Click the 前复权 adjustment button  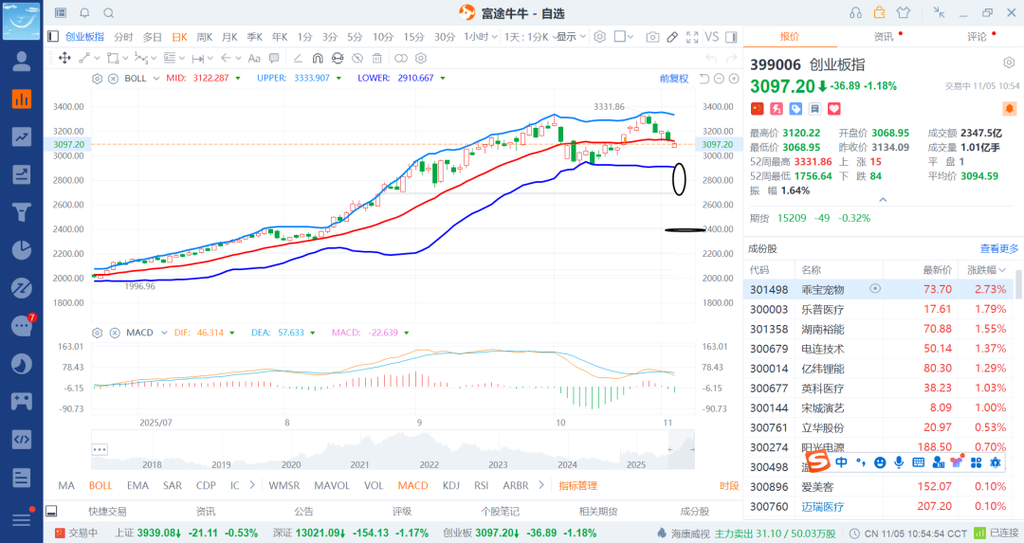point(674,79)
